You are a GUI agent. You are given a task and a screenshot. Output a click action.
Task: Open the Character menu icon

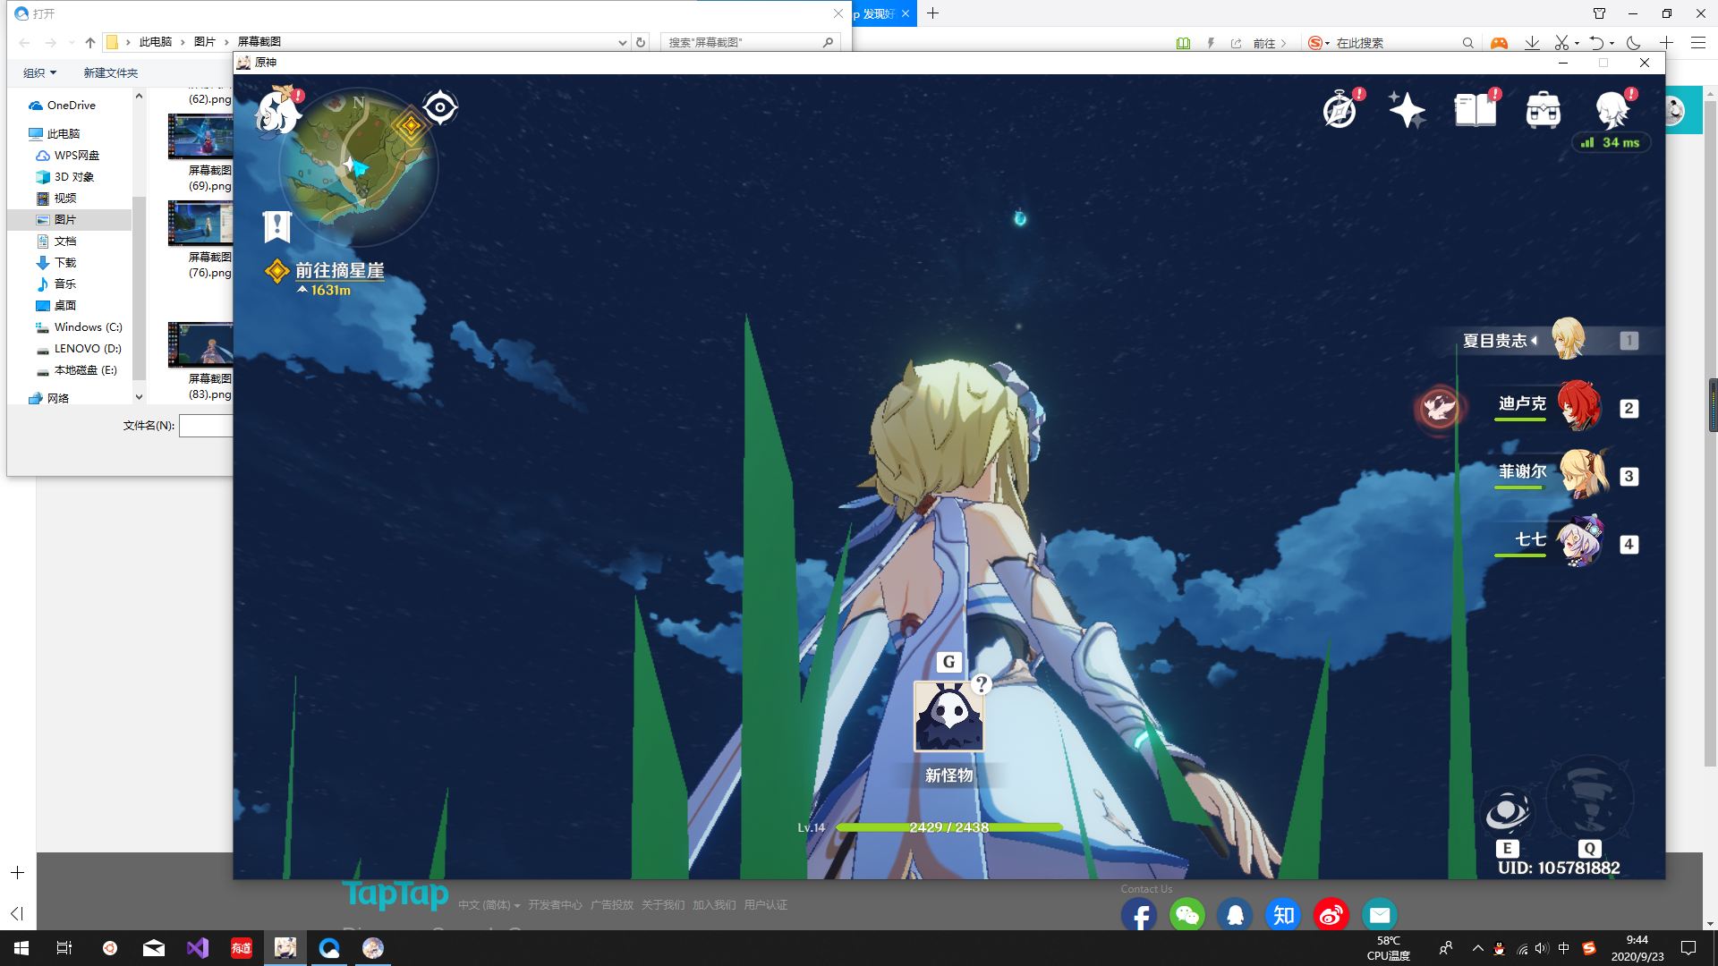coord(1613,109)
